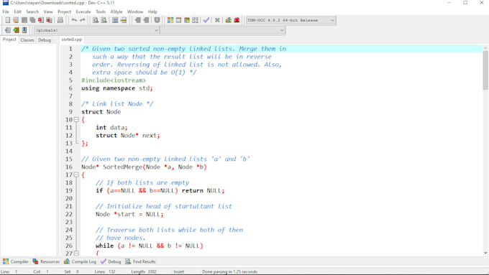Click the Open file toolbar icon
The image size is (489, 275).
pyautogui.click(x=16, y=20)
